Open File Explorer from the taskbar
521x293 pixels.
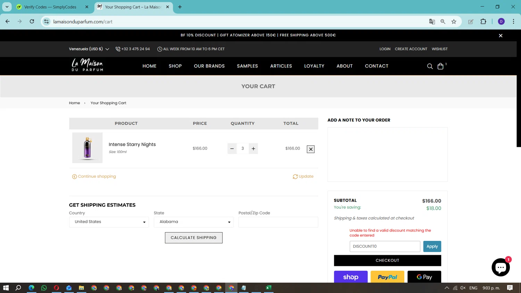coord(81,288)
